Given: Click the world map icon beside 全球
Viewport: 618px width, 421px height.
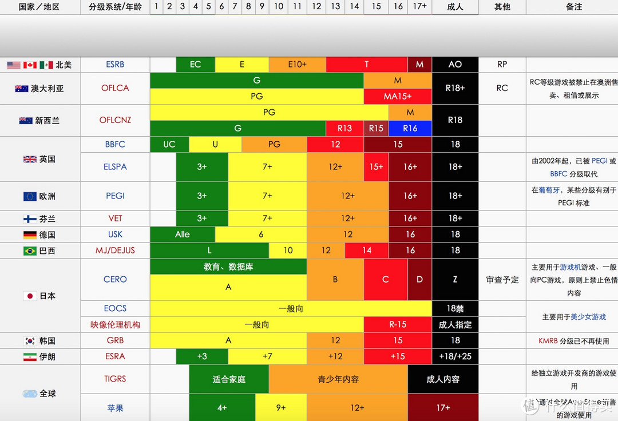Looking at the screenshot, I should pyautogui.click(x=30, y=394).
